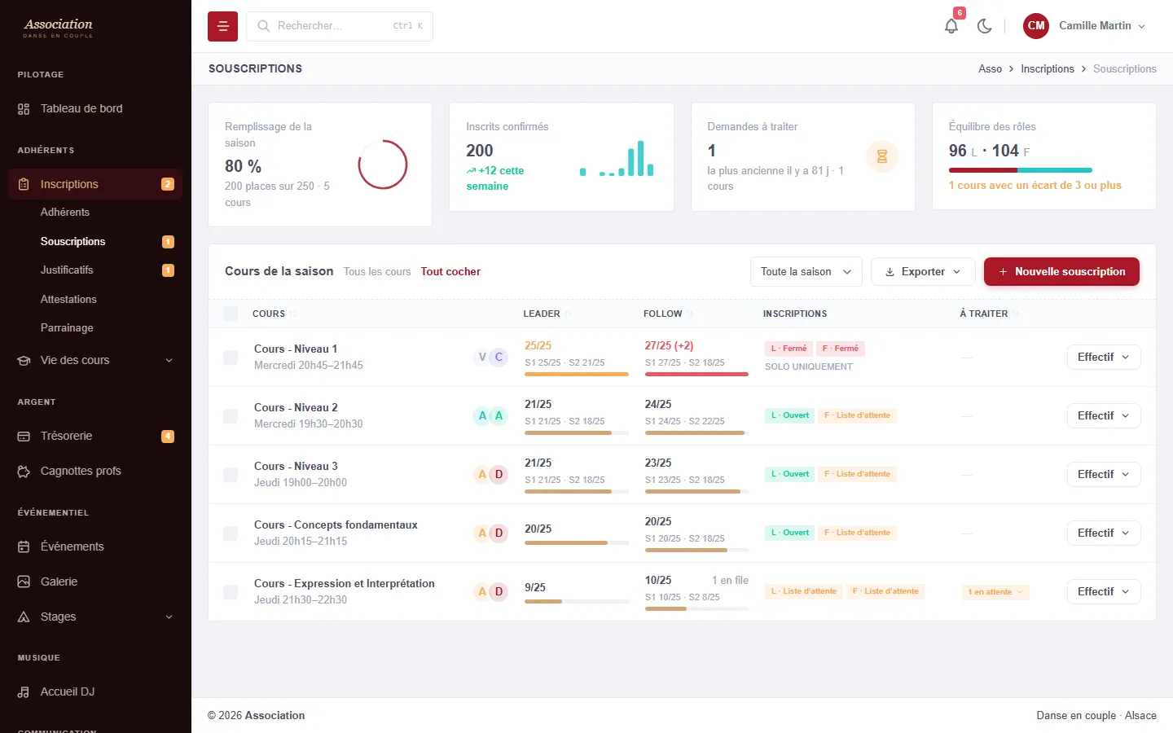Click instructor avatars for Concepts fondamentaux
The width and height of the screenshot is (1173, 733).
490,533
